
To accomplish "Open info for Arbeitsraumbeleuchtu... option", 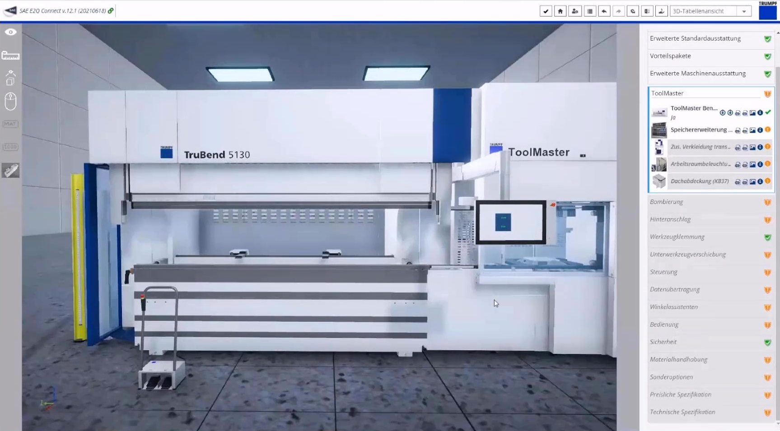I will (760, 165).
